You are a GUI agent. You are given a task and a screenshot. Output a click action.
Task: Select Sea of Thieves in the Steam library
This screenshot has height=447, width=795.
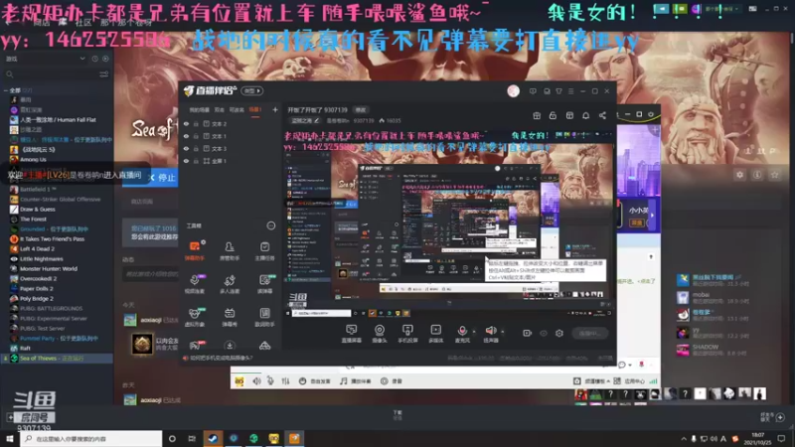coord(57,359)
